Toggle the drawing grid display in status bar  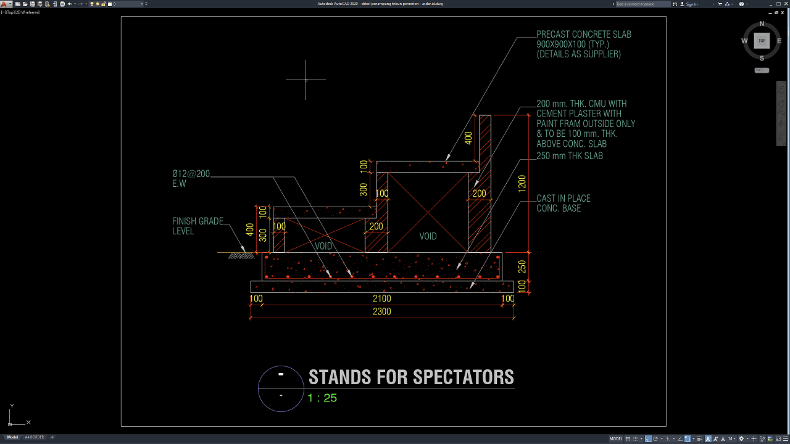(628, 438)
